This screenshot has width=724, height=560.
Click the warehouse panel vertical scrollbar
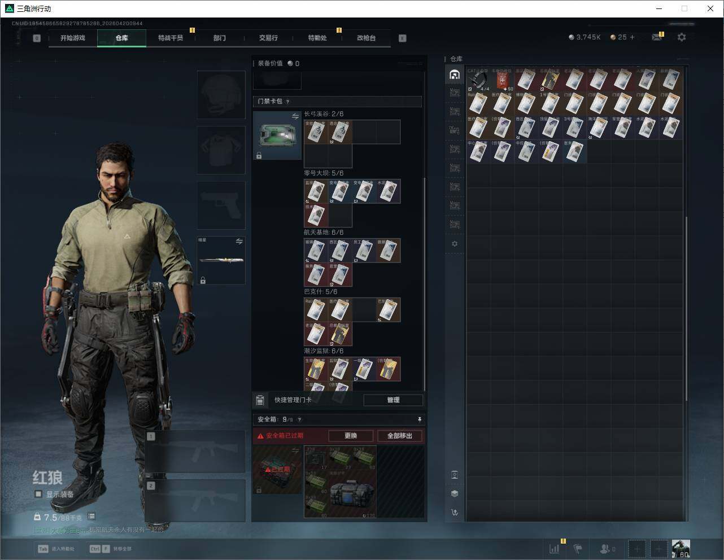[x=687, y=308]
